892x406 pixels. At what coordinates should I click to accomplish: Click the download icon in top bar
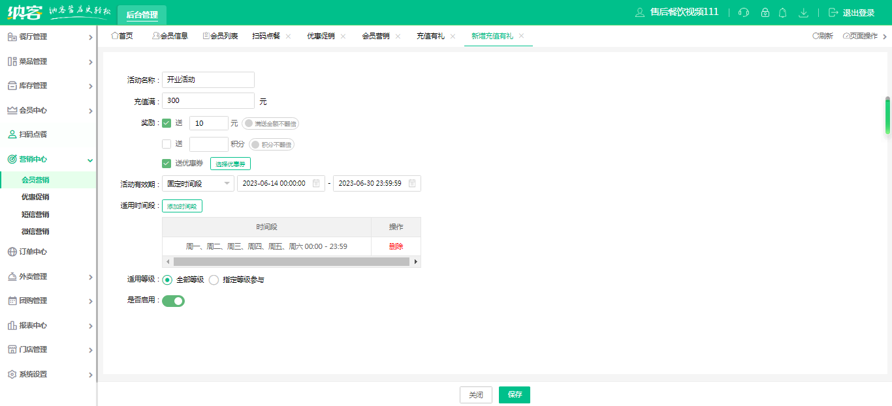pos(804,12)
